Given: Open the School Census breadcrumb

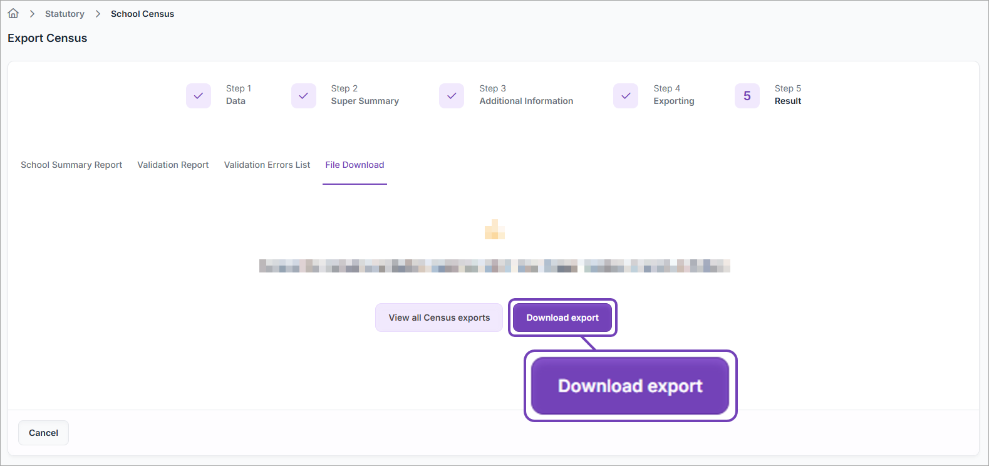Looking at the screenshot, I should (142, 14).
